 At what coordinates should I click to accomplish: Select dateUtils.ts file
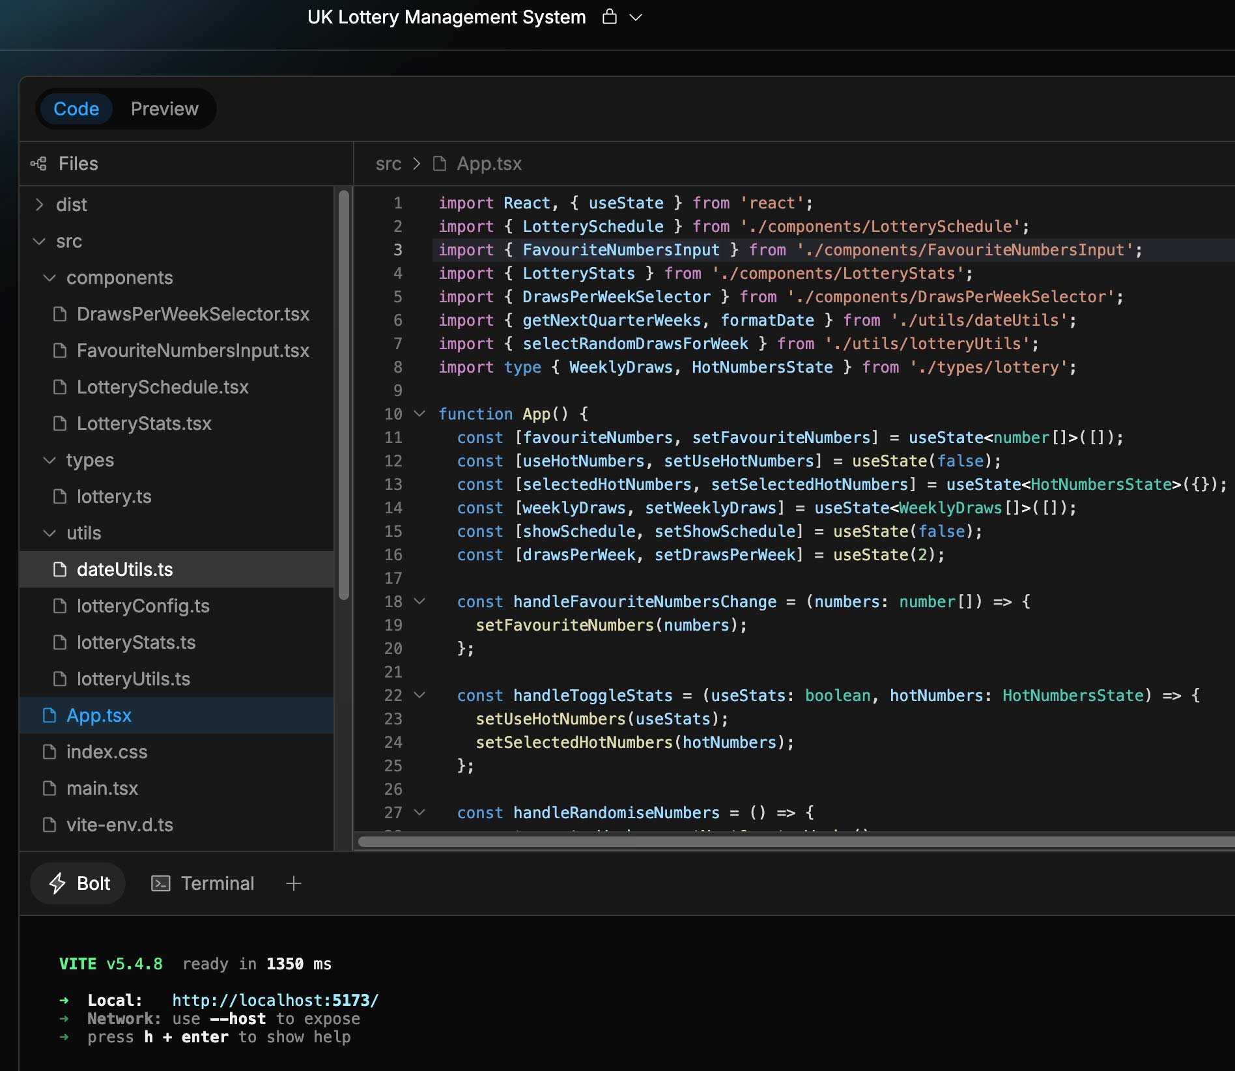177,569
